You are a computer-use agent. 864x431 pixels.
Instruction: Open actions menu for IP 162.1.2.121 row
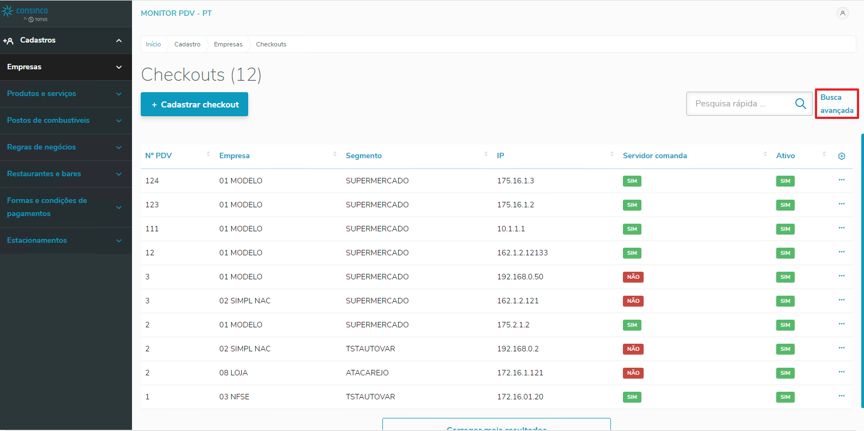[x=842, y=300]
